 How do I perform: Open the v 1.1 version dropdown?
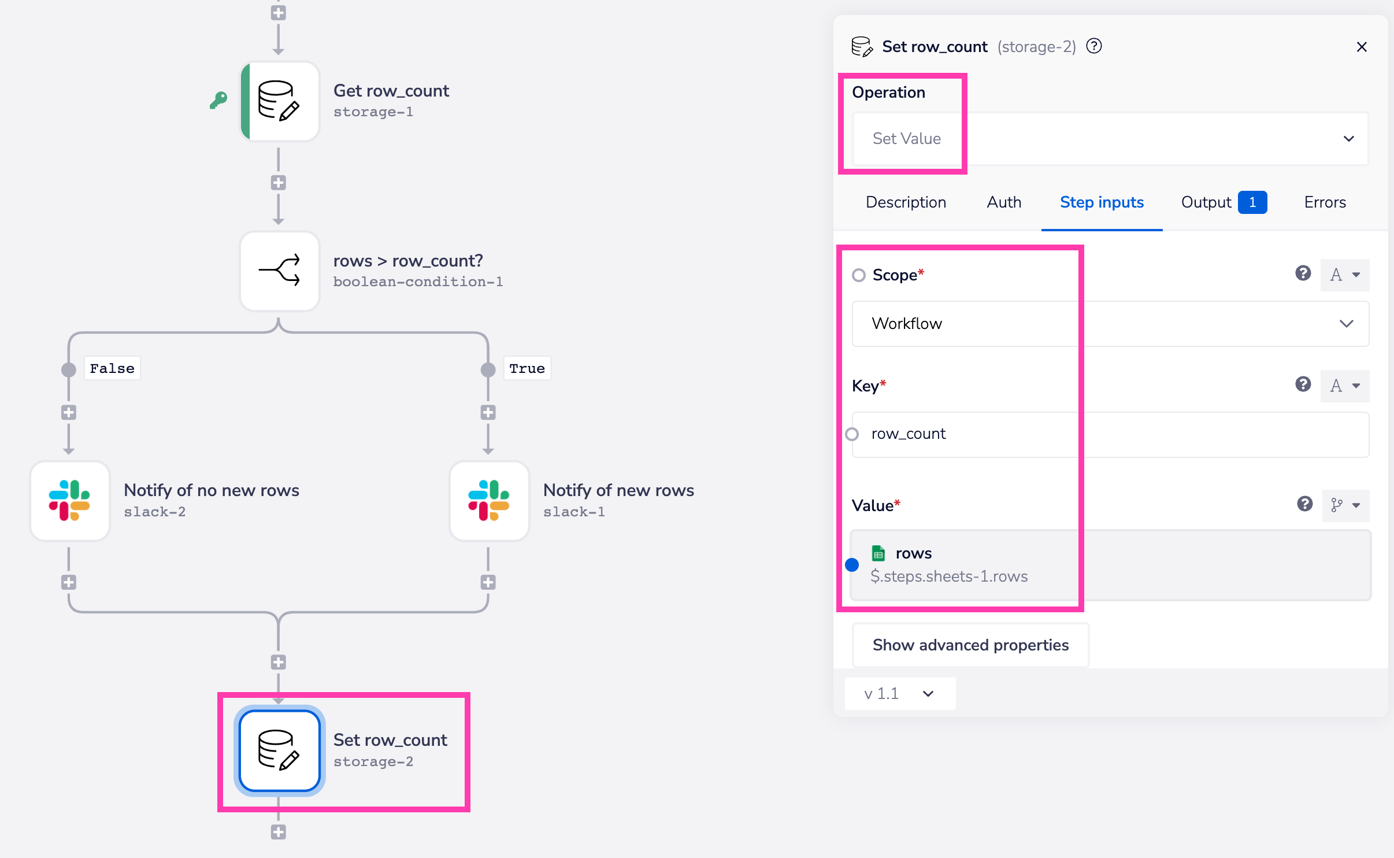pos(899,693)
